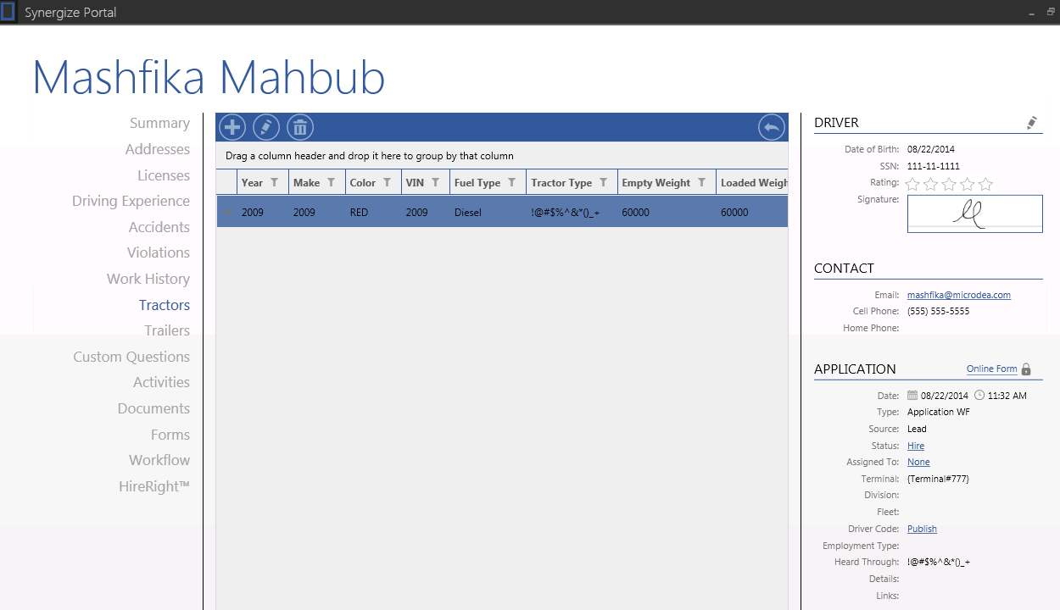Set driver rating to five stars
This screenshot has height=610, width=1060.
985,184
